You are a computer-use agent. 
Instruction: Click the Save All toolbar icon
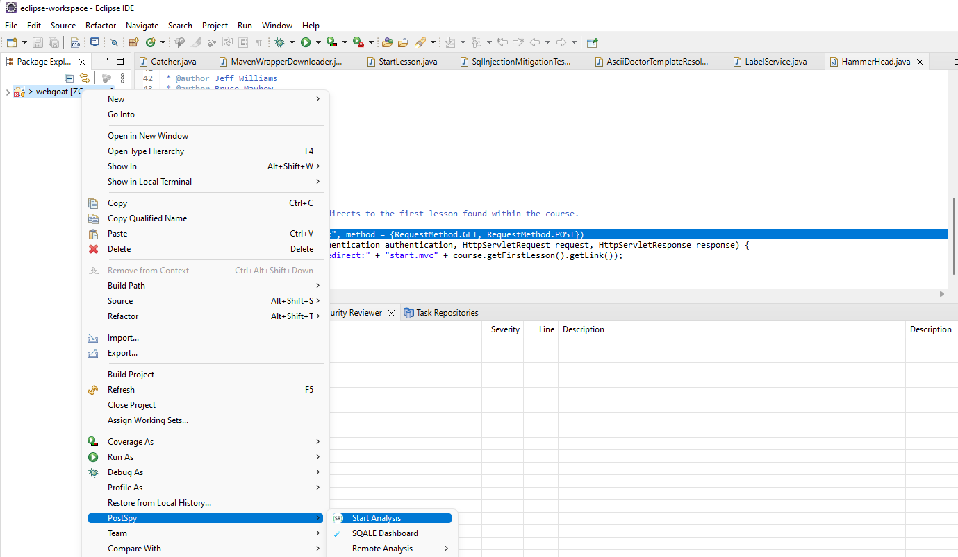pos(54,42)
